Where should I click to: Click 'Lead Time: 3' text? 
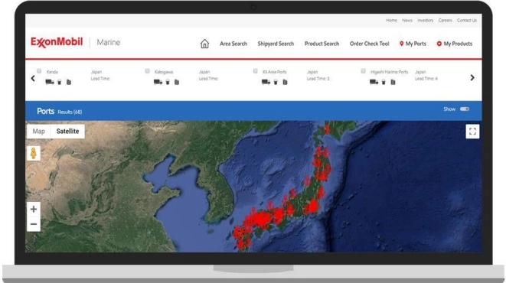click(x=318, y=79)
